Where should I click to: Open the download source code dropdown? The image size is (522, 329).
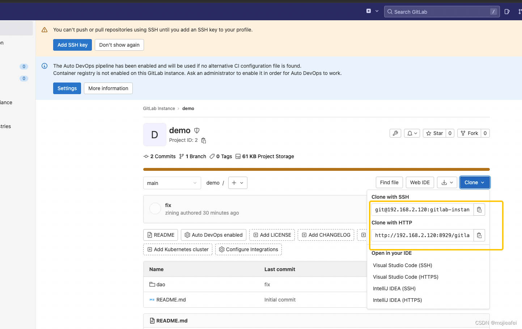tap(447, 182)
